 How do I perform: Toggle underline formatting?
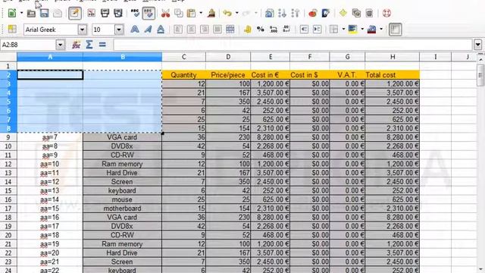161,30
